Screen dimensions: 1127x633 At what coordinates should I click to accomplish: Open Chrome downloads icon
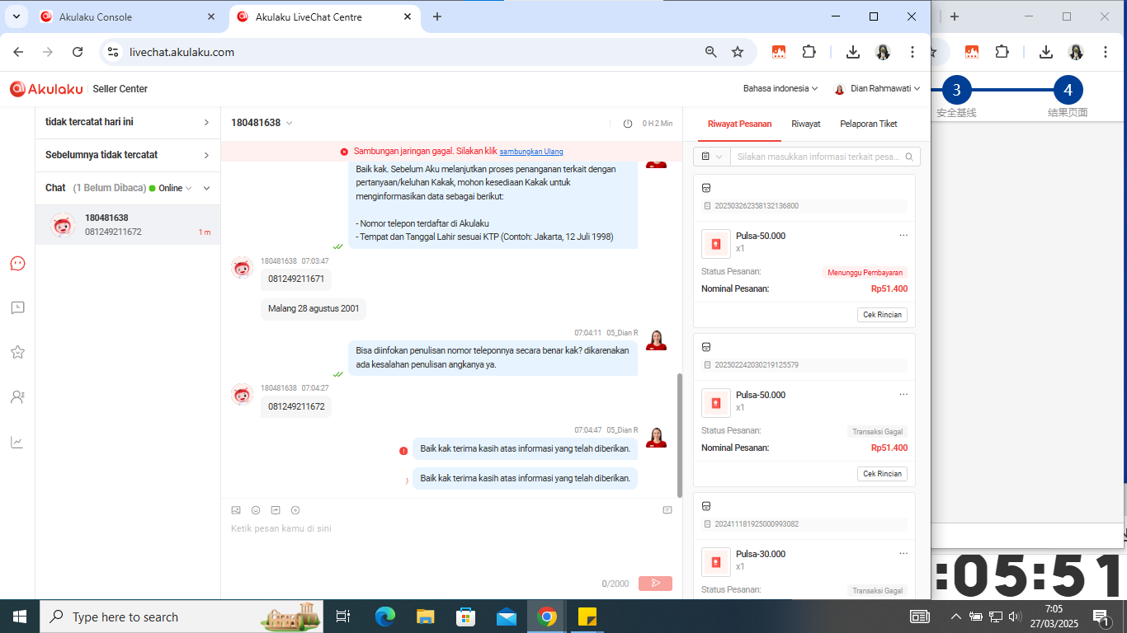853,52
